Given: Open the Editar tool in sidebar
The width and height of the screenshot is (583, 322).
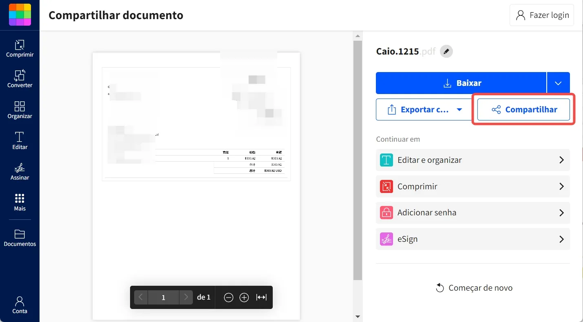Looking at the screenshot, I should tap(20, 141).
